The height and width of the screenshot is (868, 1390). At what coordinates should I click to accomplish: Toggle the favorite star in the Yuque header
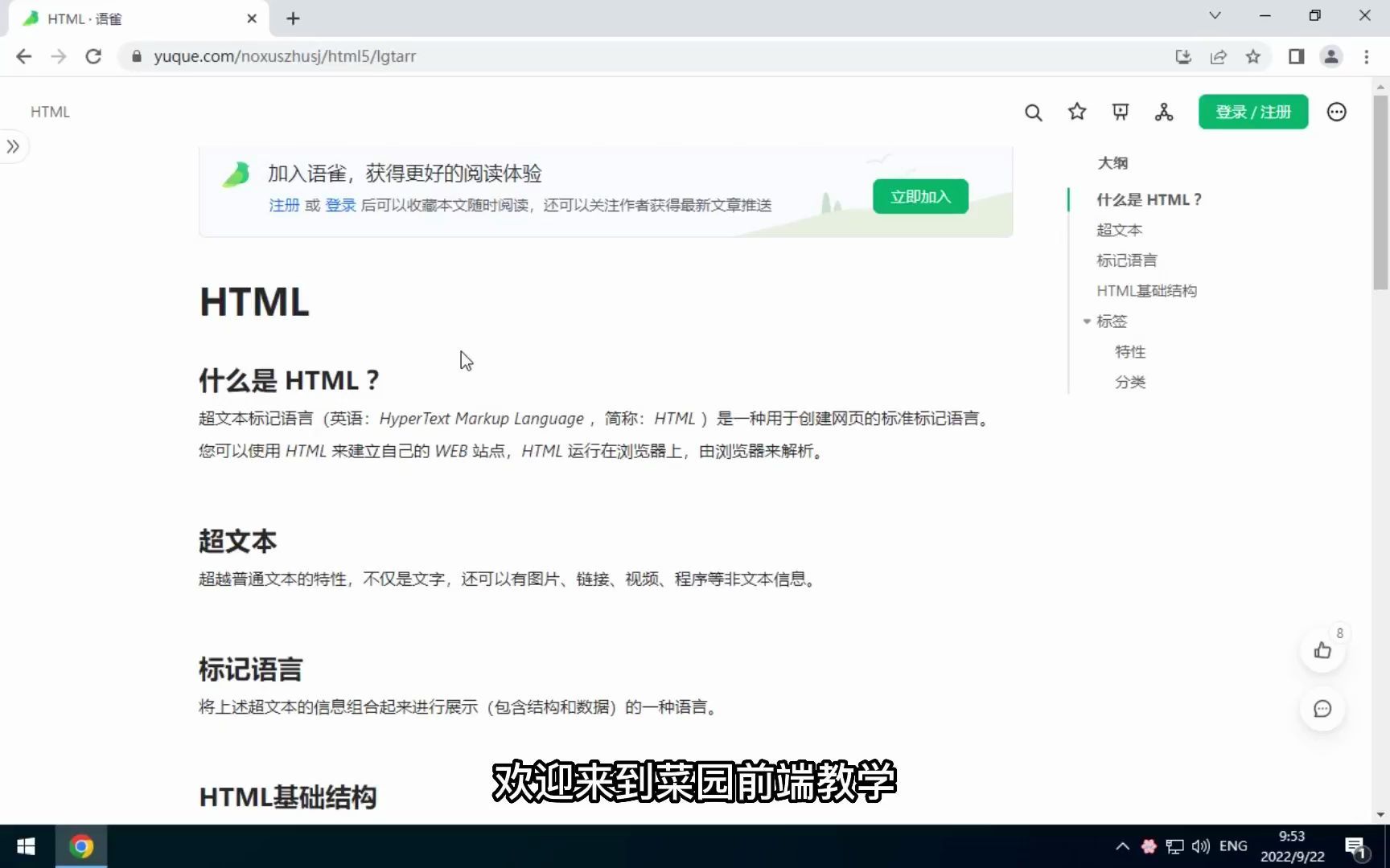tap(1076, 113)
